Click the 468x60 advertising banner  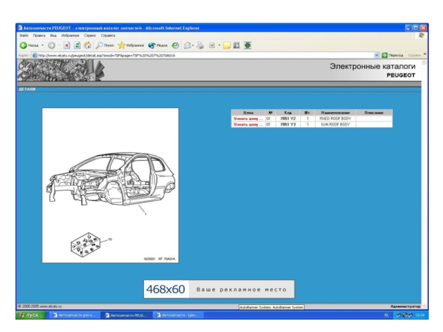pyautogui.click(x=219, y=289)
